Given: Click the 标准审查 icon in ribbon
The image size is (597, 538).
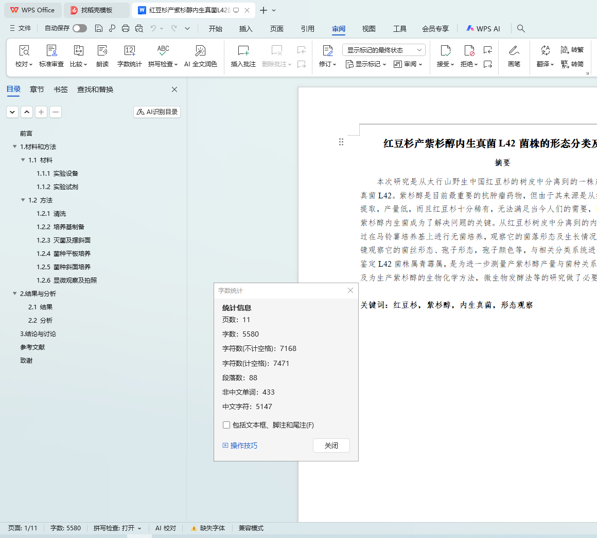Looking at the screenshot, I should pos(51,51).
